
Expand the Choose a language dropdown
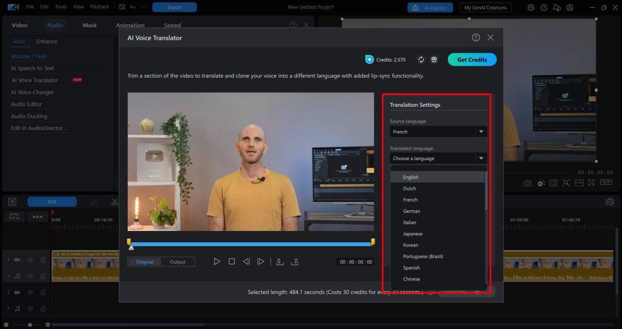(x=437, y=158)
